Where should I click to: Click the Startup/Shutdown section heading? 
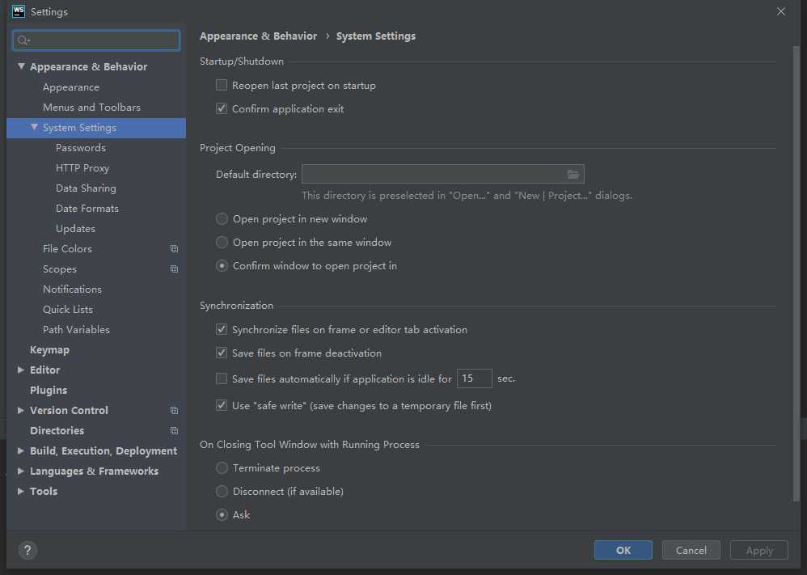click(x=242, y=61)
